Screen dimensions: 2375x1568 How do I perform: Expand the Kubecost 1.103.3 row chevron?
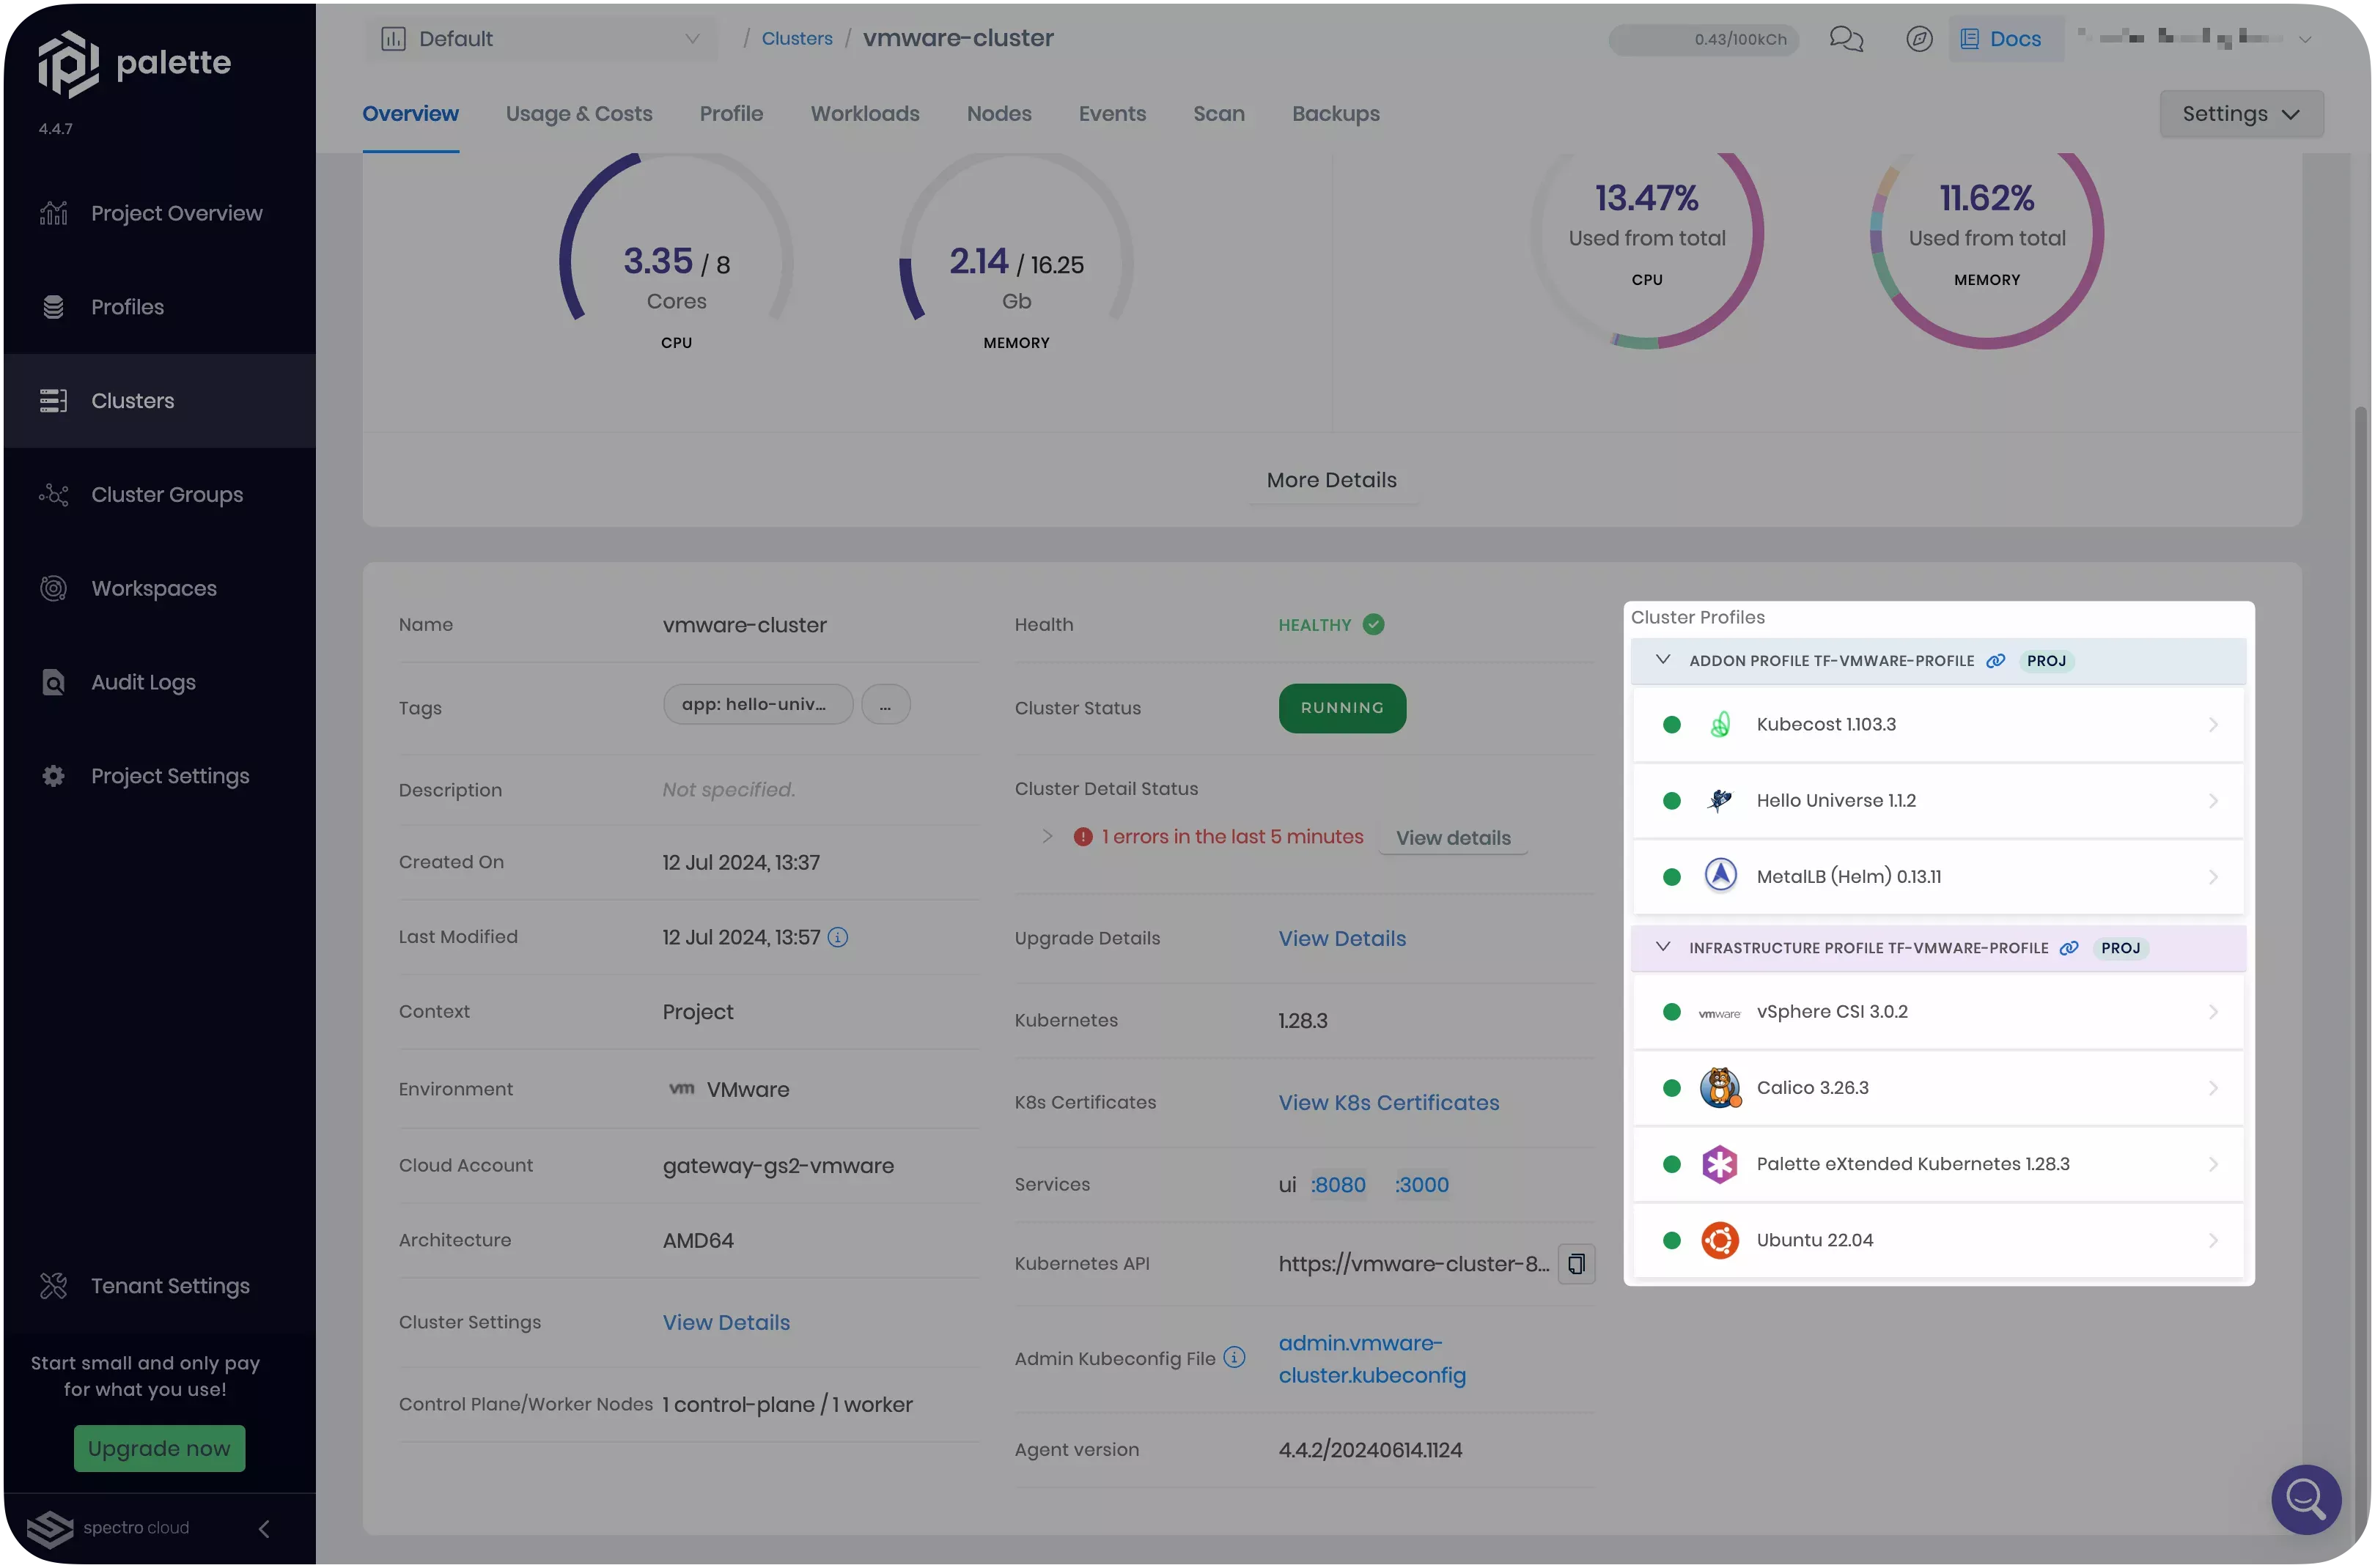tap(2213, 725)
